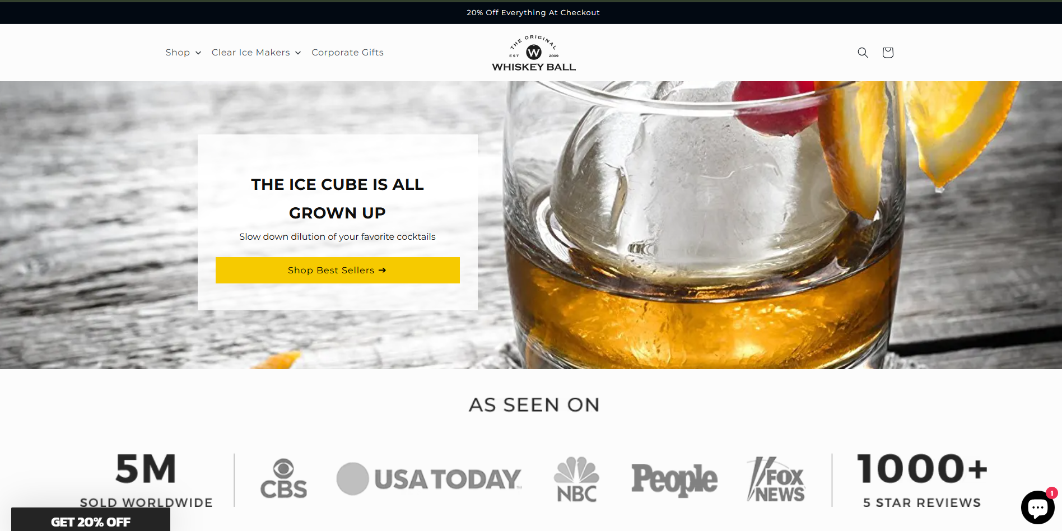Open the search magnifier icon
This screenshot has height=531, width=1062.
(x=863, y=53)
